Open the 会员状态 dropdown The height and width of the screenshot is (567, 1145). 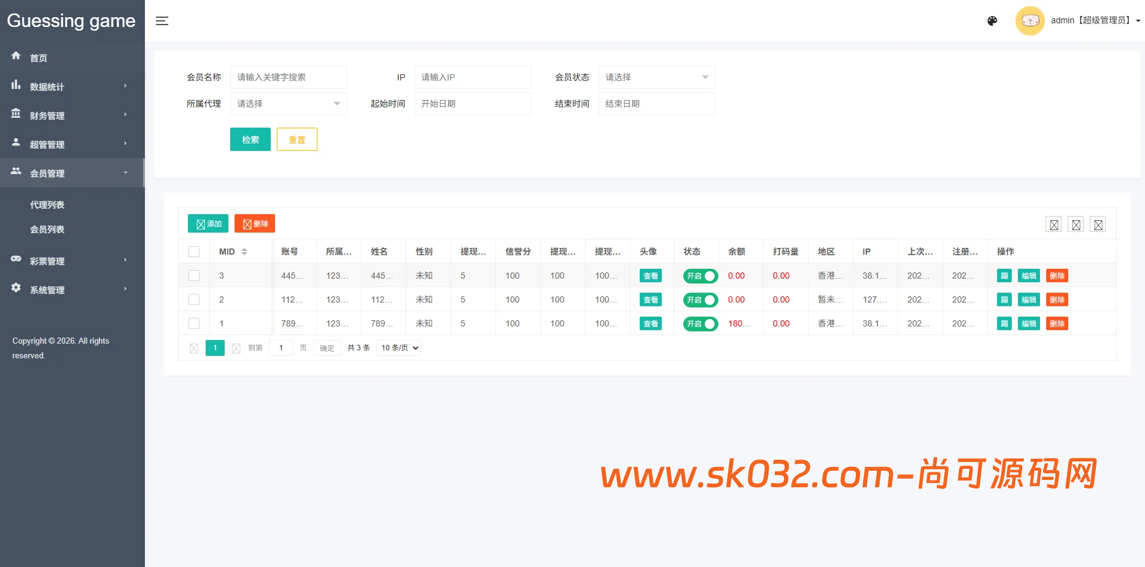(x=656, y=77)
